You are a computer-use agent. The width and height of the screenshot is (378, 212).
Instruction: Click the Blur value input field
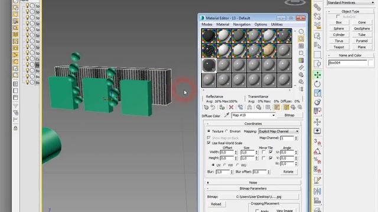click(223, 172)
